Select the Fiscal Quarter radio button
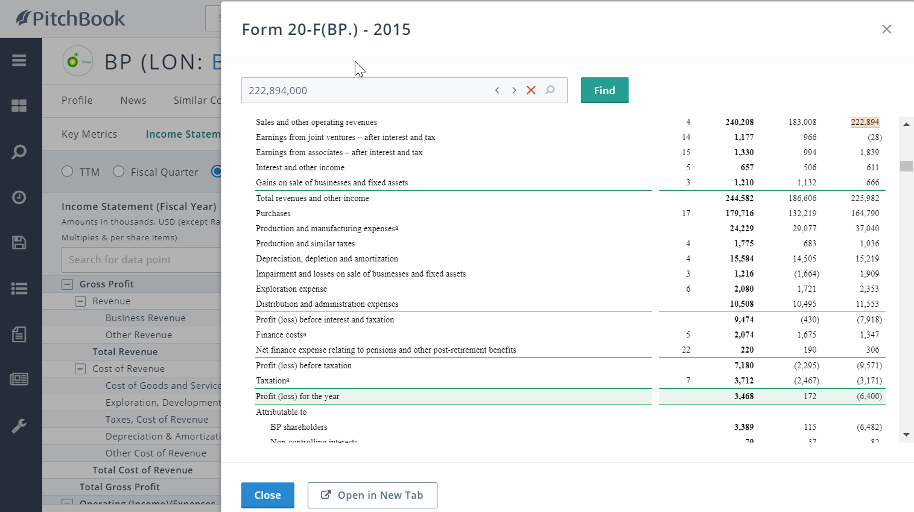This screenshot has height=512, width=914. click(119, 171)
